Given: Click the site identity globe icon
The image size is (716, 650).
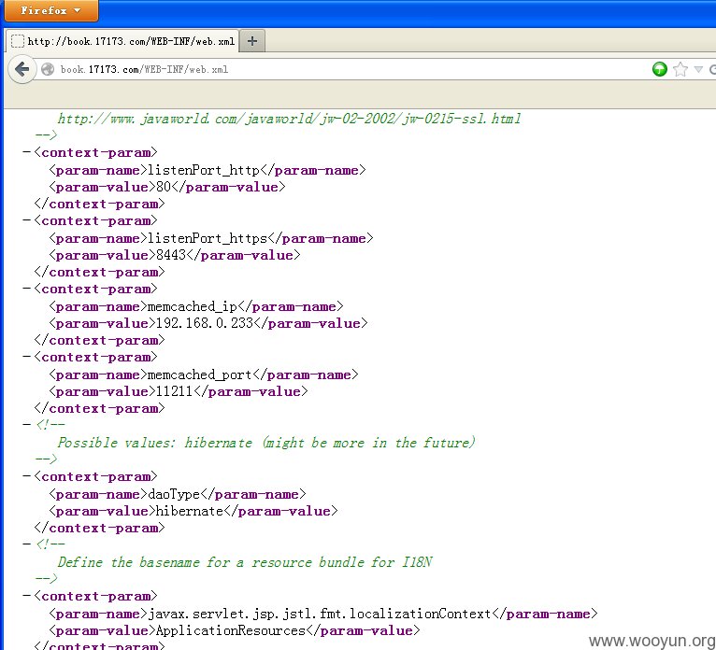Looking at the screenshot, I should [48, 69].
